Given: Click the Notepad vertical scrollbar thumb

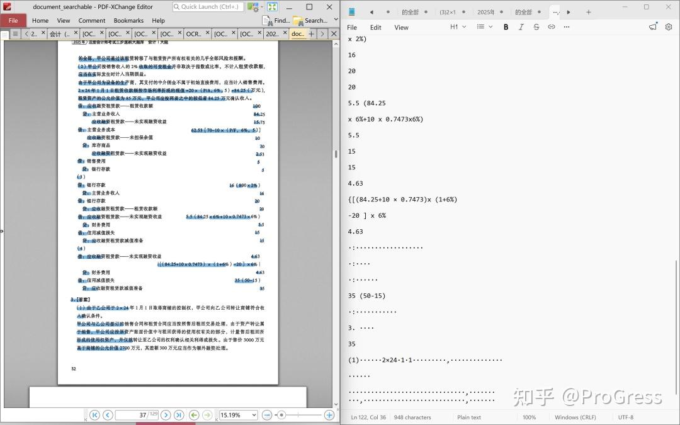Looking at the screenshot, I should [x=676, y=327].
